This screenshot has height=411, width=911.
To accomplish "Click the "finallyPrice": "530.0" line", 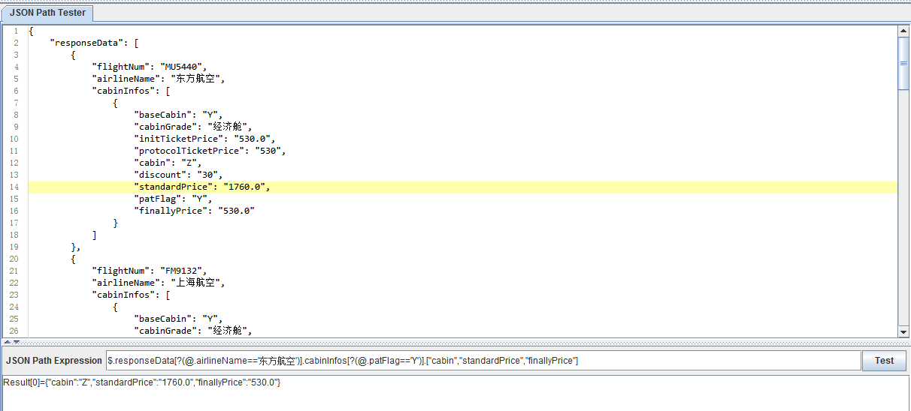I will [195, 211].
